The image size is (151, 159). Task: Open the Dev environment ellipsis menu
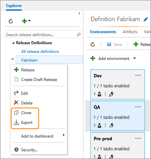138,76
